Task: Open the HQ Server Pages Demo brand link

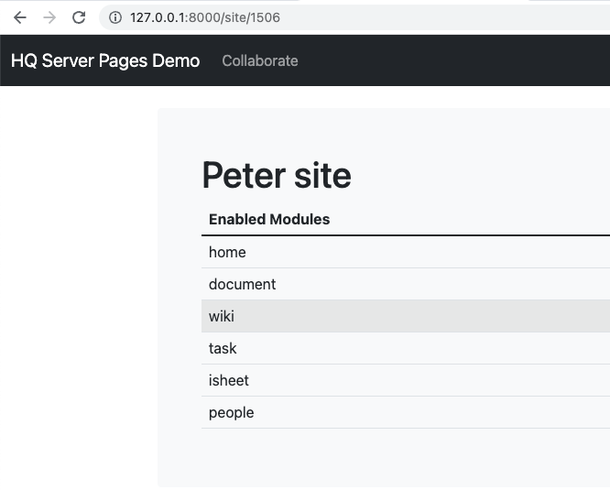Action: [105, 60]
